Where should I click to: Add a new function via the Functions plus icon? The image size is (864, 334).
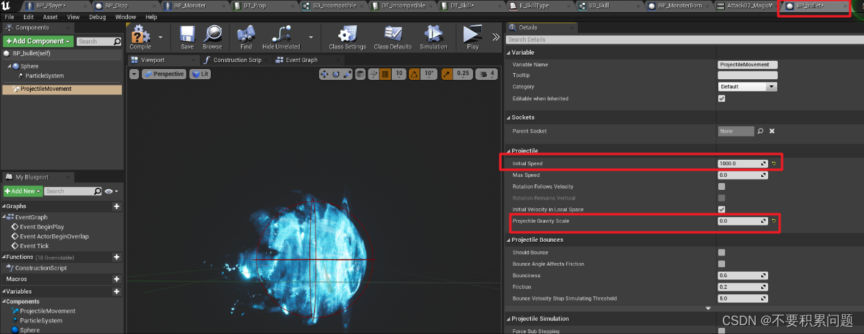tap(116, 257)
